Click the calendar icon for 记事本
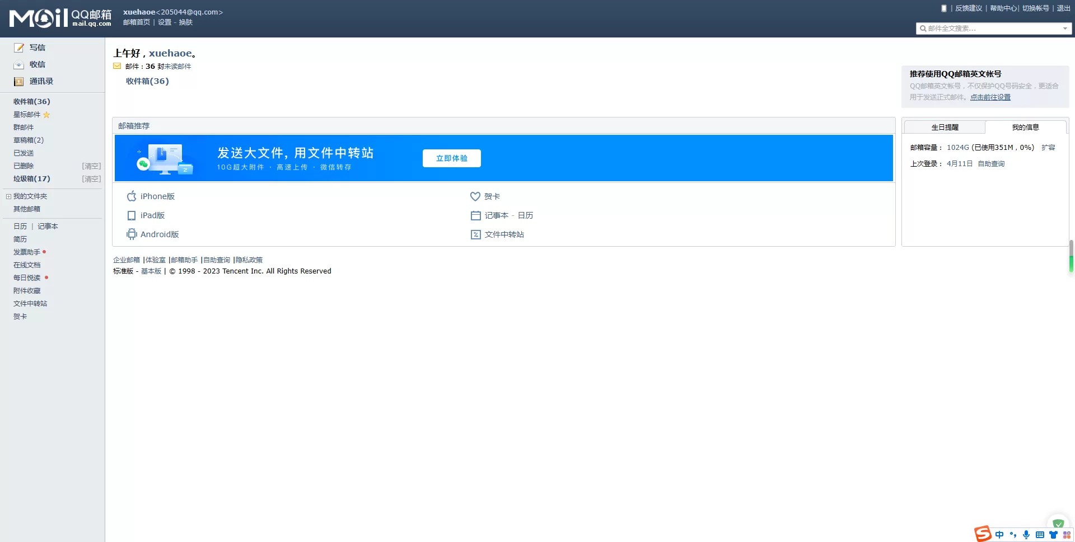The height and width of the screenshot is (542, 1075). [476, 215]
